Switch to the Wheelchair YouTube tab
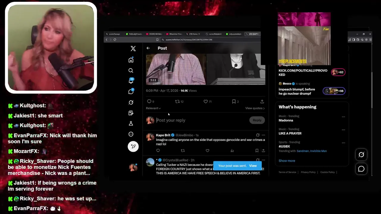Image resolution: width=381 pixels, height=214 pixels. pyautogui.click(x=174, y=34)
